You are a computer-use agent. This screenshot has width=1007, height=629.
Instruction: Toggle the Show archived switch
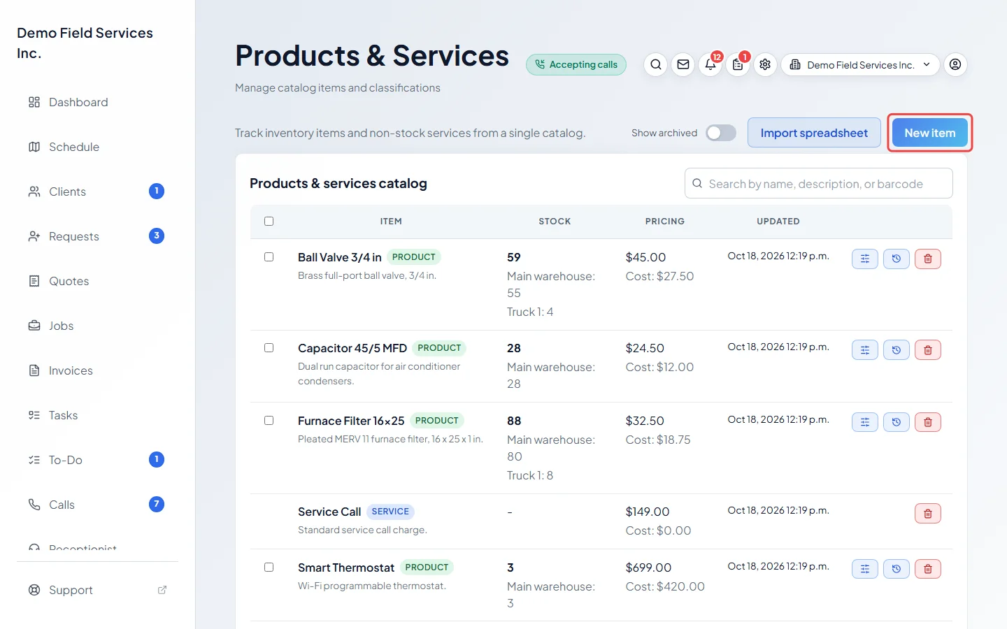point(721,133)
